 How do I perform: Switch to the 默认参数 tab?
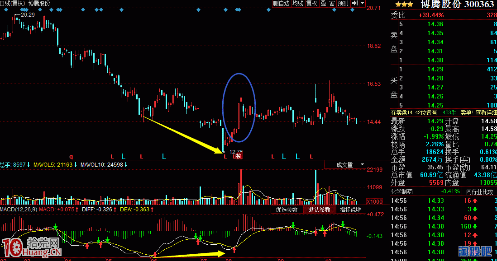coord(320,210)
